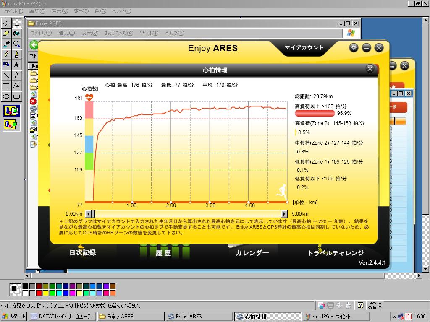Image resolution: width=430 pixels, height=322 pixels.
Task: Pick the Line tool in Paint
Action: coord(6,75)
